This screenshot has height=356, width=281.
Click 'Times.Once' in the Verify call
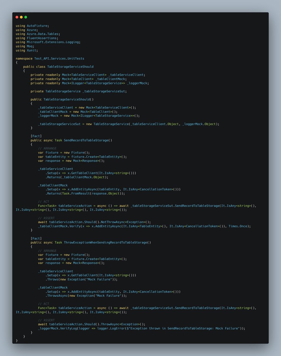pyautogui.click(x=238, y=226)
